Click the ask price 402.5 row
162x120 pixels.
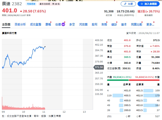[x=148, y=101]
